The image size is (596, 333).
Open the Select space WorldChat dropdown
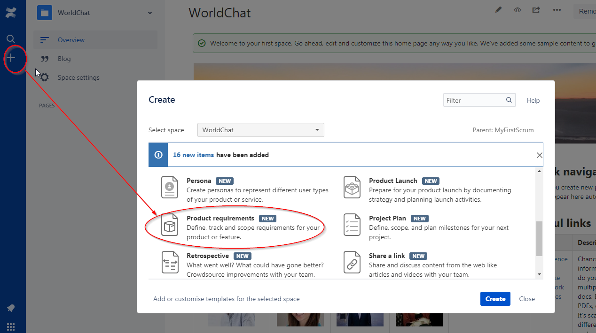tap(261, 130)
